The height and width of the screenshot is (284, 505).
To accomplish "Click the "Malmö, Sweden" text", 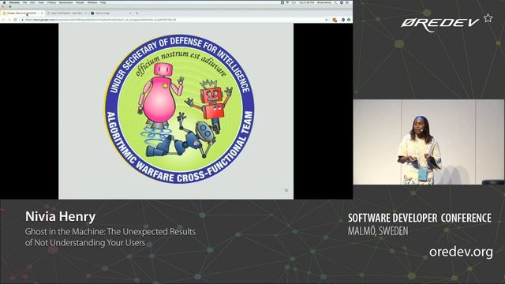I will click(378, 231).
